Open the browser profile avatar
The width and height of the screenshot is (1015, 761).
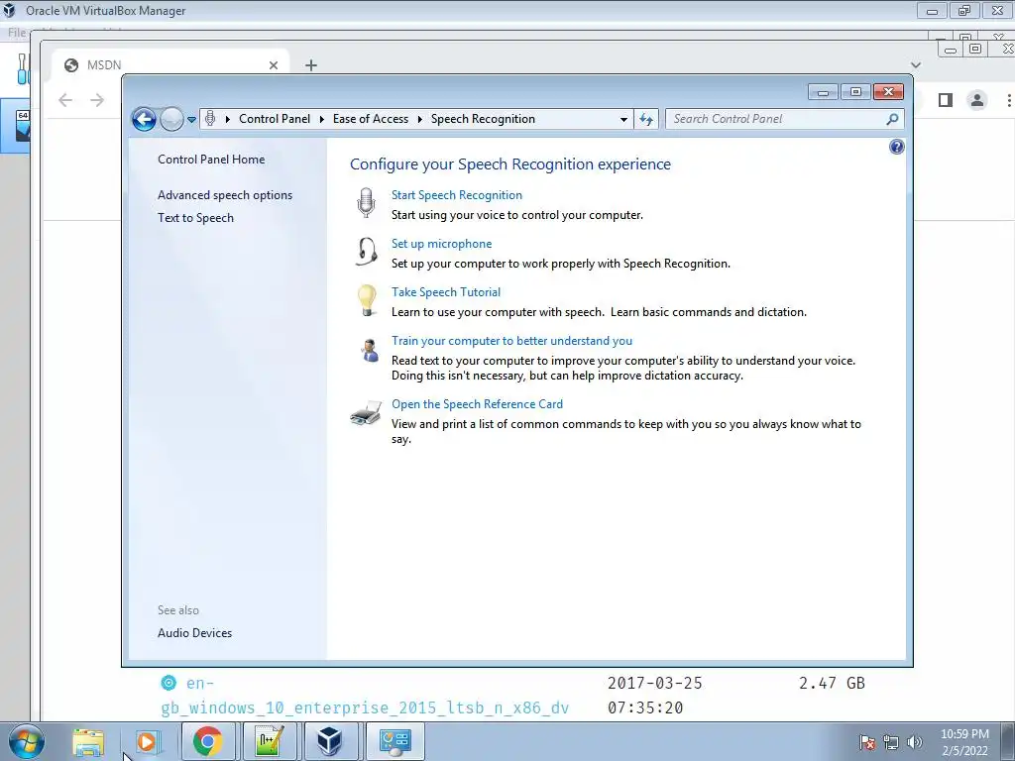(976, 100)
